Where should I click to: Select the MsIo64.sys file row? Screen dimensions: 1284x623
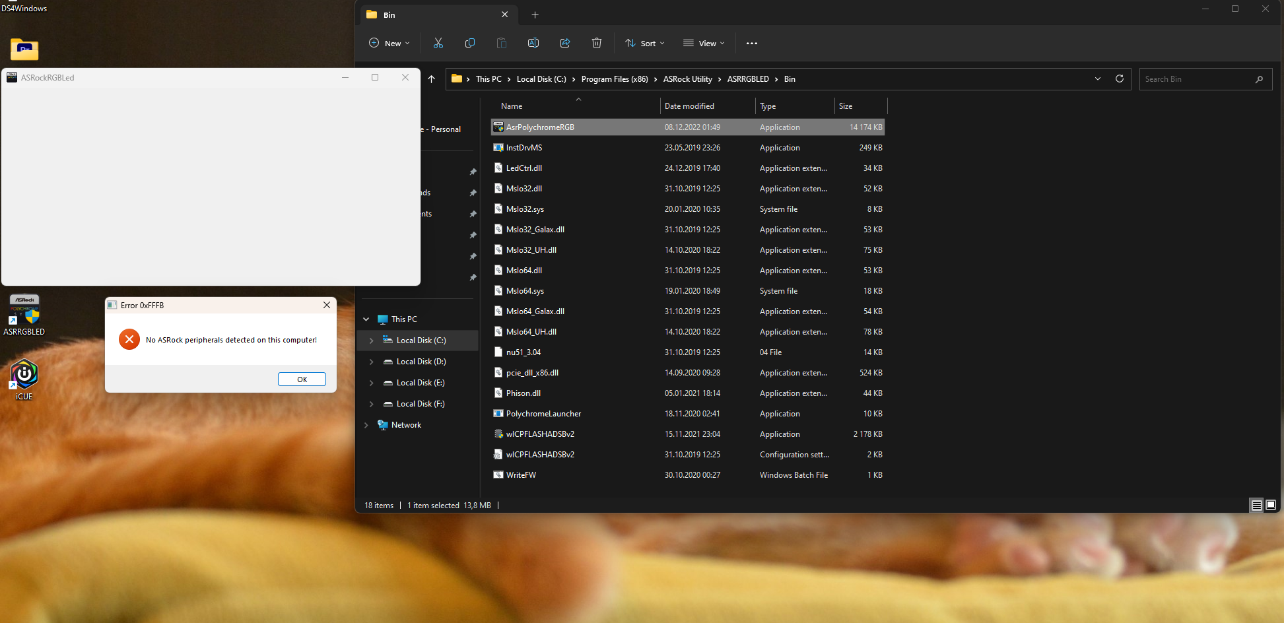click(688, 290)
